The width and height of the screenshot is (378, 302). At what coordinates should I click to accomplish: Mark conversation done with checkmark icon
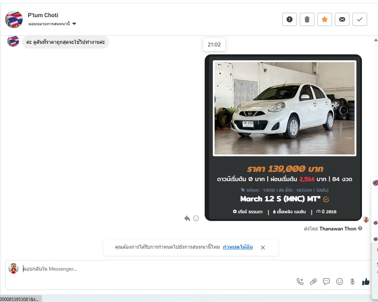[x=360, y=19]
